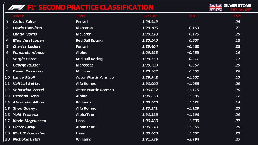Click the McLaren team for Lando Norris
The width and height of the screenshot is (258, 145).
pos(83,34)
